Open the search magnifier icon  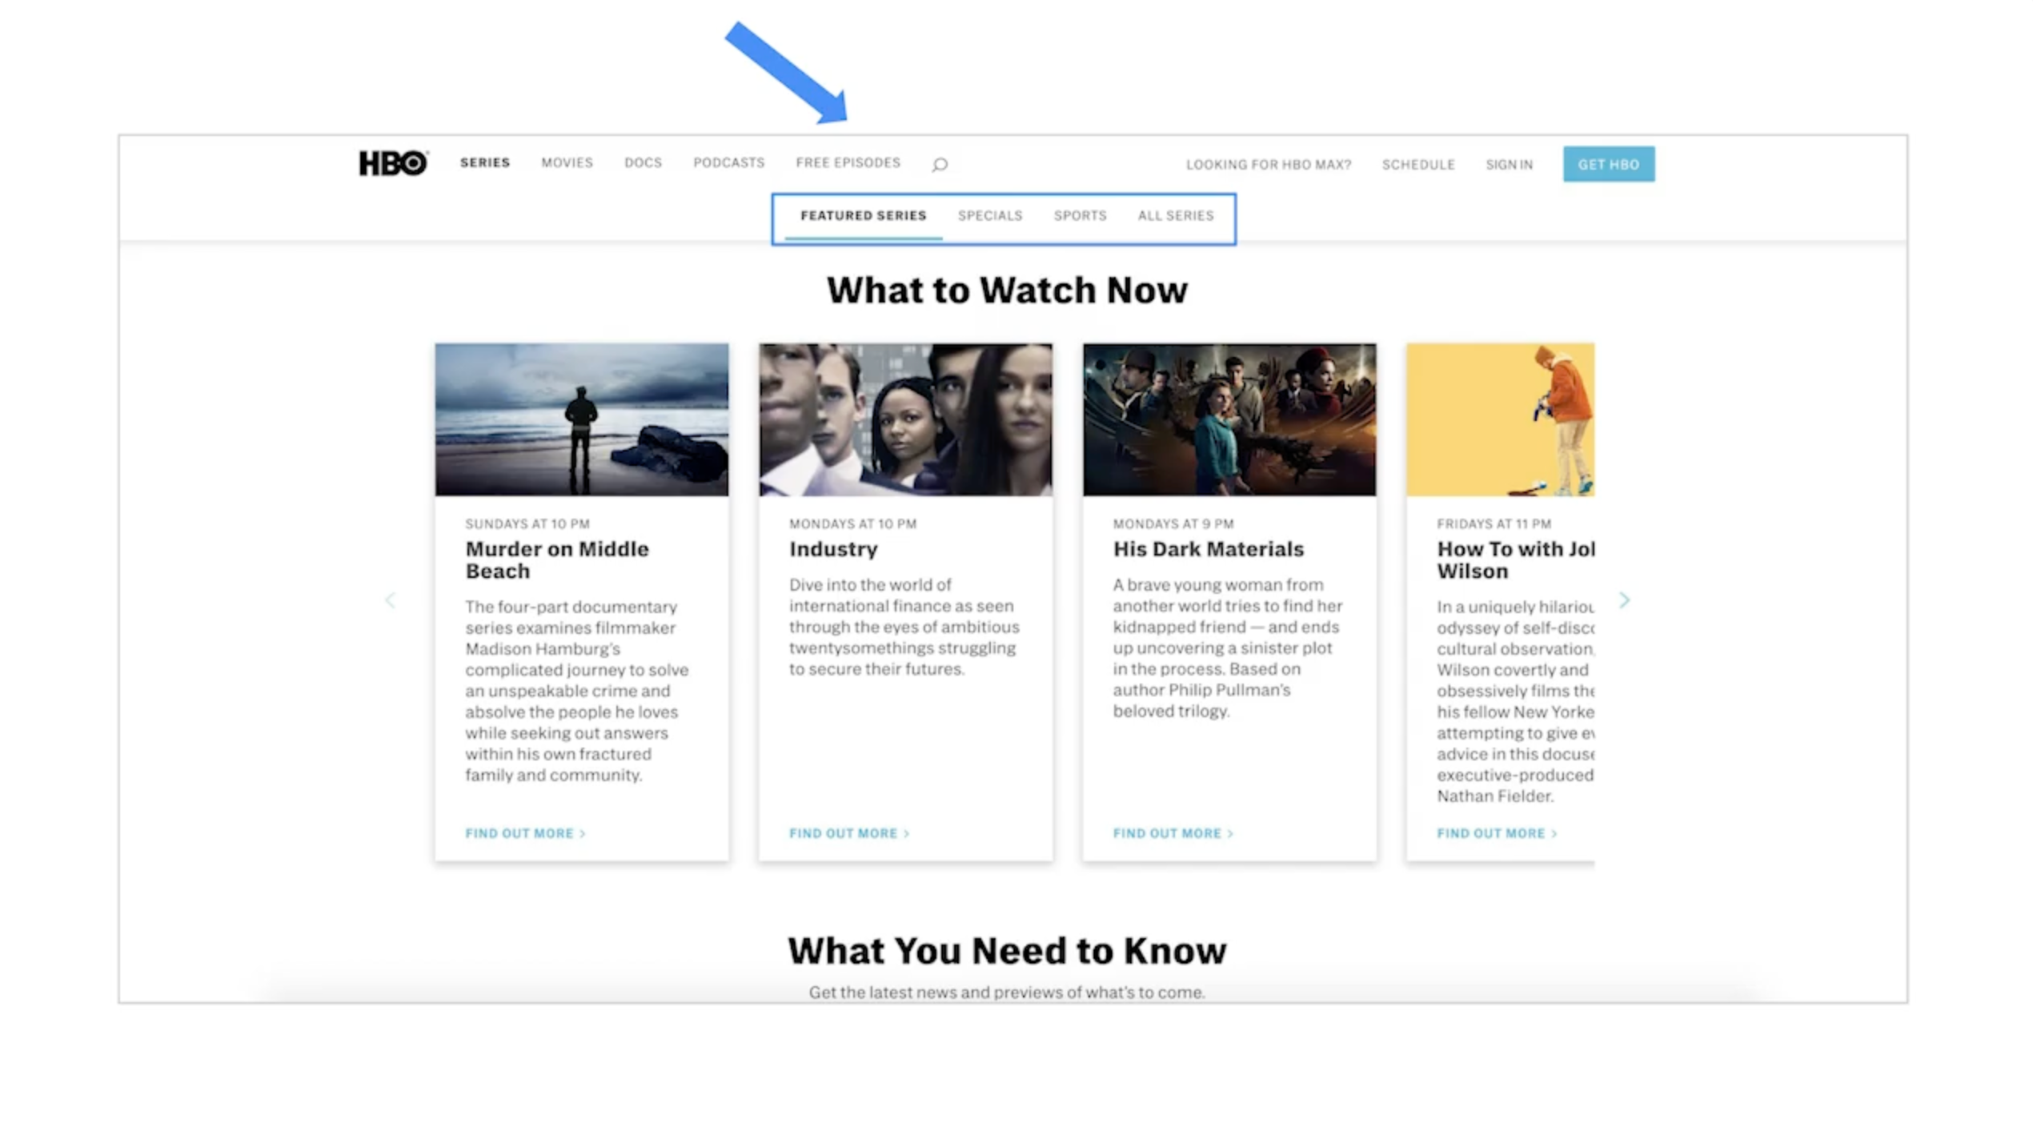tap(940, 165)
